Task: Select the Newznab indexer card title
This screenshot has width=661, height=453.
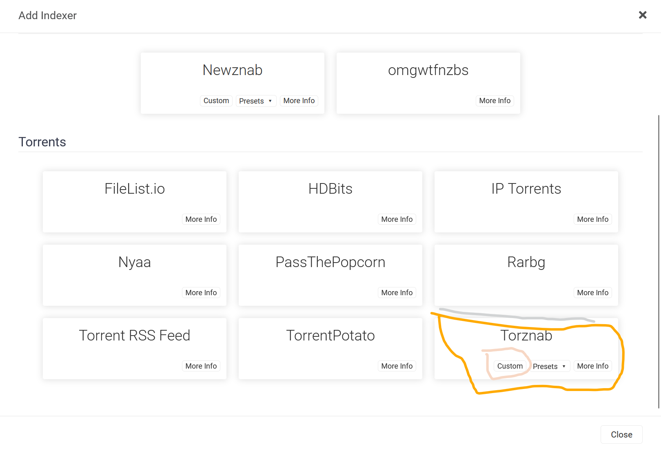Action: pos(233,70)
